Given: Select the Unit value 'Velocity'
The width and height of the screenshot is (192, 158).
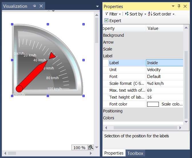Looking at the screenshot, I should click(x=165, y=70).
